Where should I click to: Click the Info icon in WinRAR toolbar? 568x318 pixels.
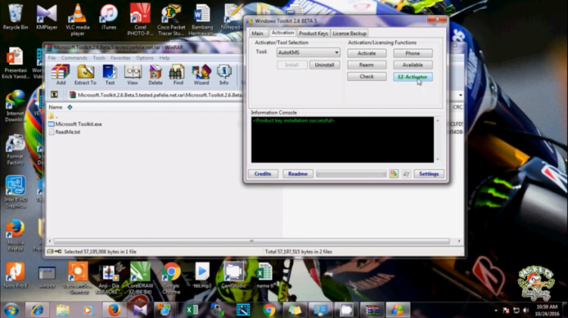click(224, 75)
